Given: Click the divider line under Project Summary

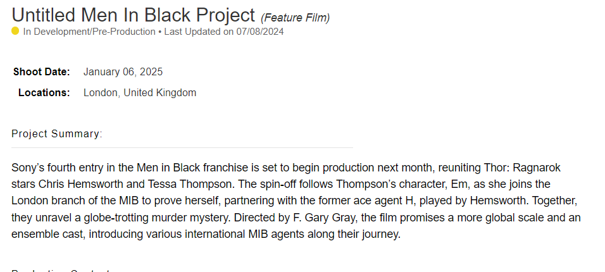Looking at the screenshot, I should (182, 147).
